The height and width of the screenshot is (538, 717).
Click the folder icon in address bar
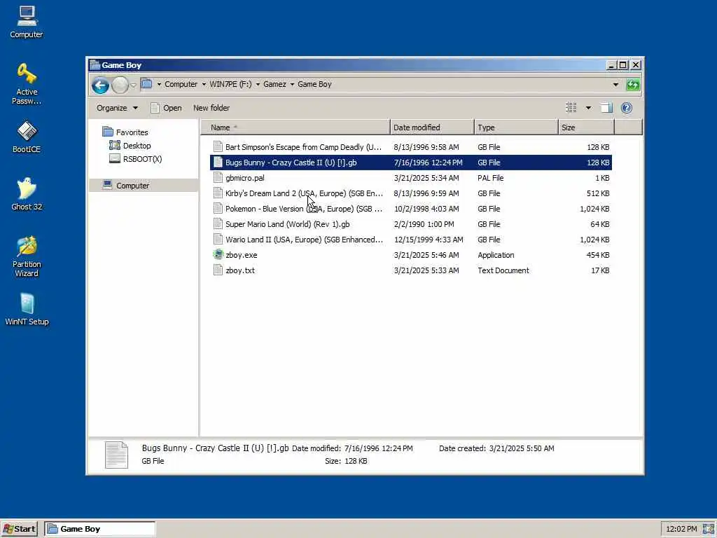[x=146, y=84]
